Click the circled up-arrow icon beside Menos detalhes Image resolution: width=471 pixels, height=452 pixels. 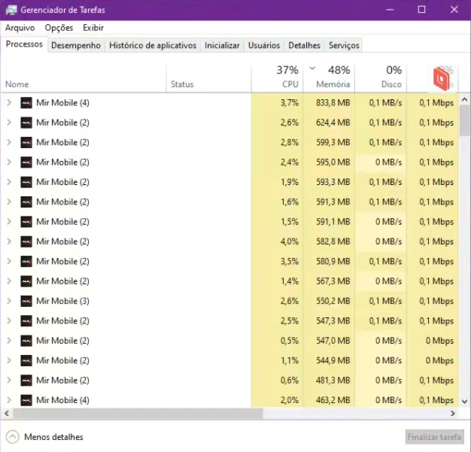point(13,437)
